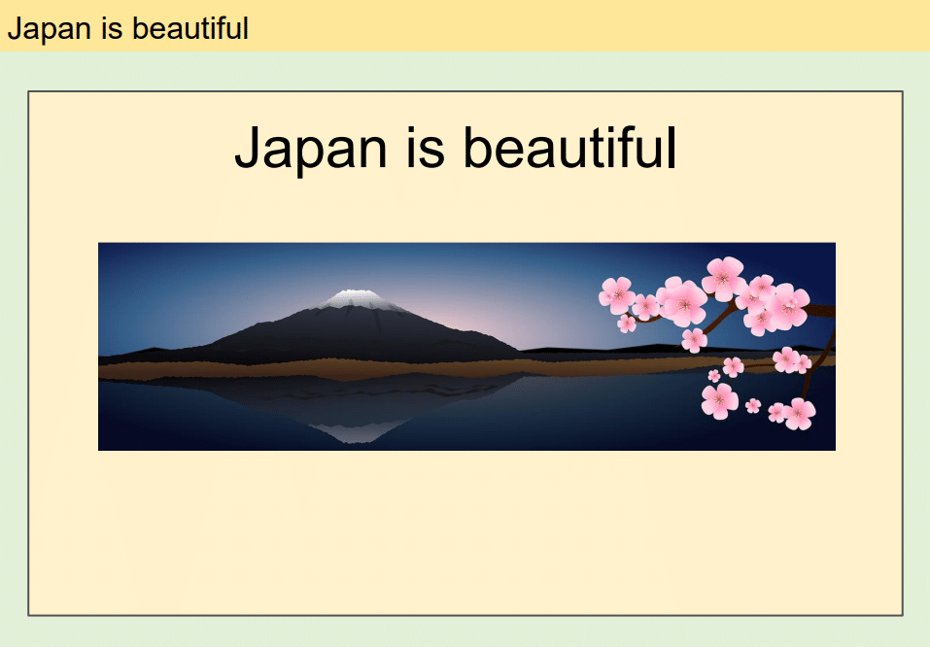Image resolution: width=930 pixels, height=647 pixels.
Task: Click the empty cream area below the image
Action: click(x=466, y=534)
